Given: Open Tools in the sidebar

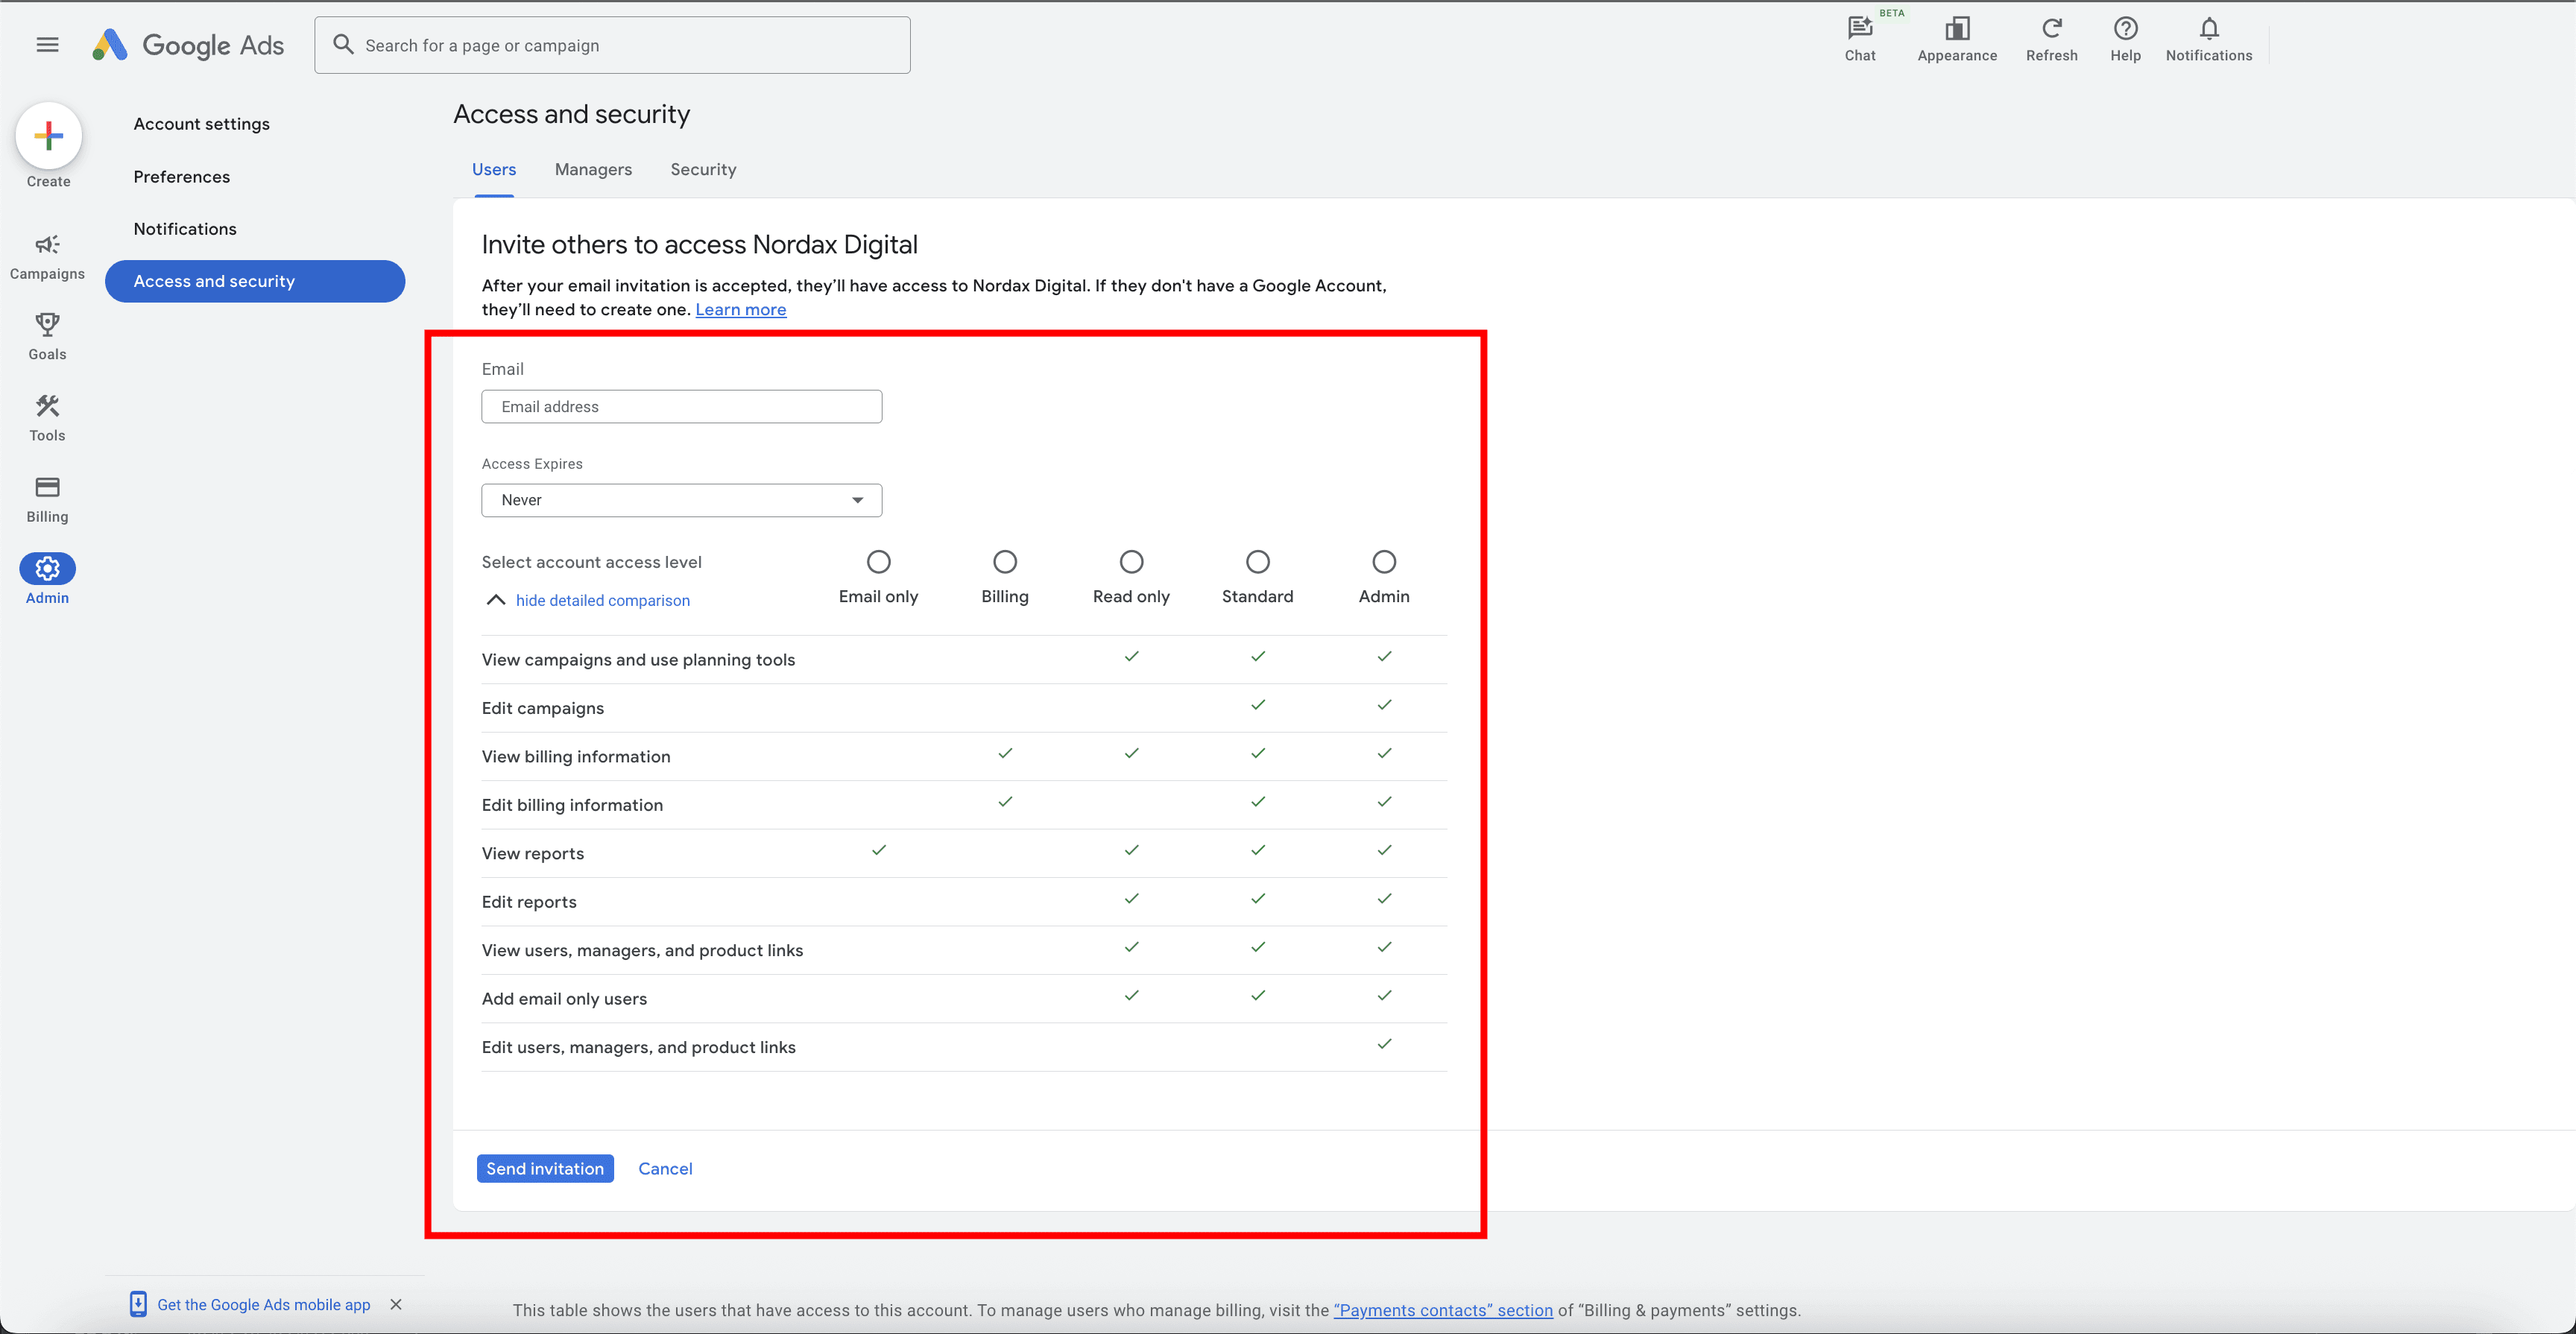Looking at the screenshot, I should pyautogui.click(x=47, y=417).
